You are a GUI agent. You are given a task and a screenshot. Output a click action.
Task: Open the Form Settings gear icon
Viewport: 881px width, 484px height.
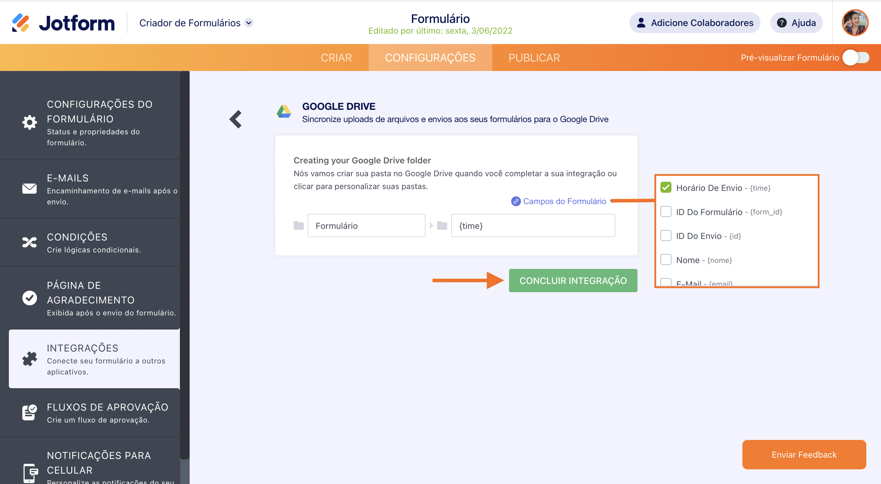point(29,122)
